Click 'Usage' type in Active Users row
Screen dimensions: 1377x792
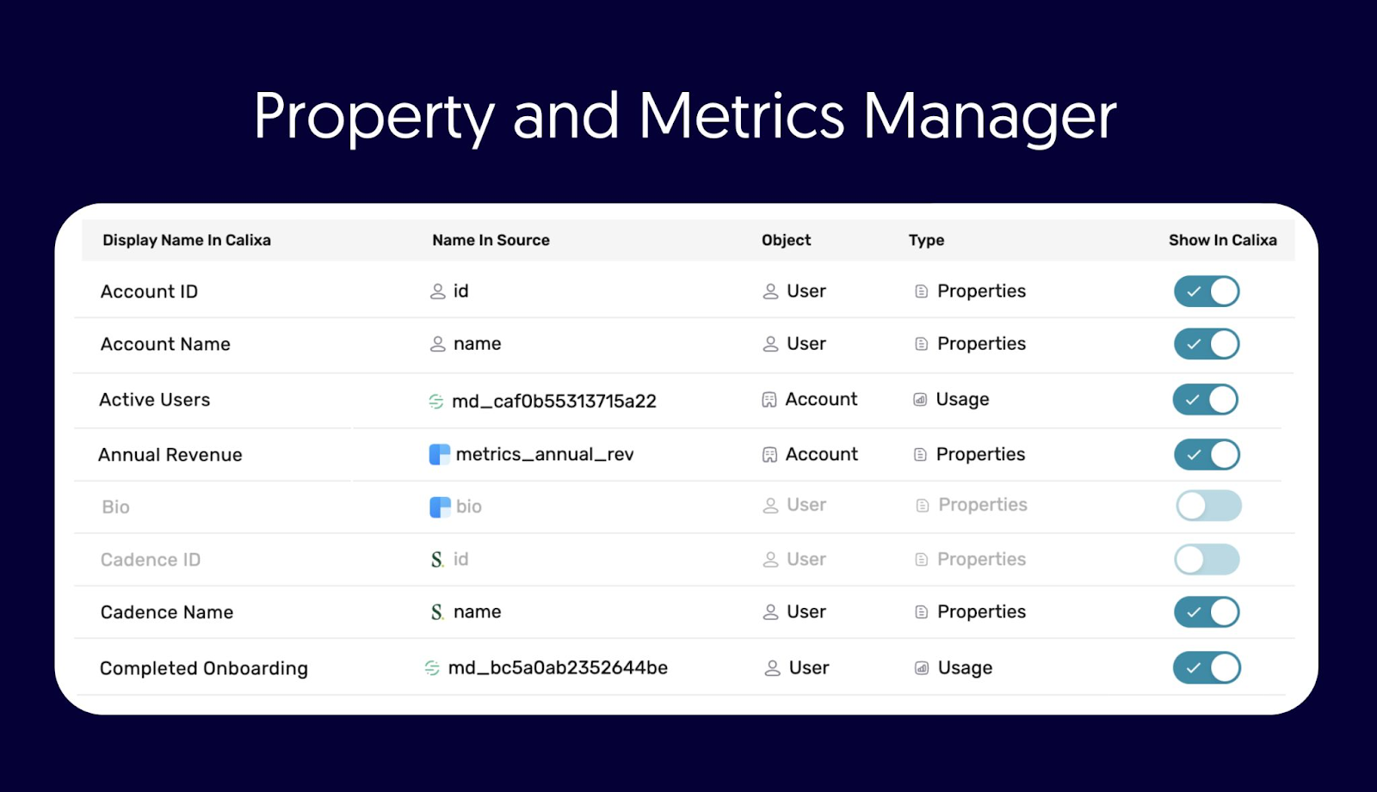(962, 400)
